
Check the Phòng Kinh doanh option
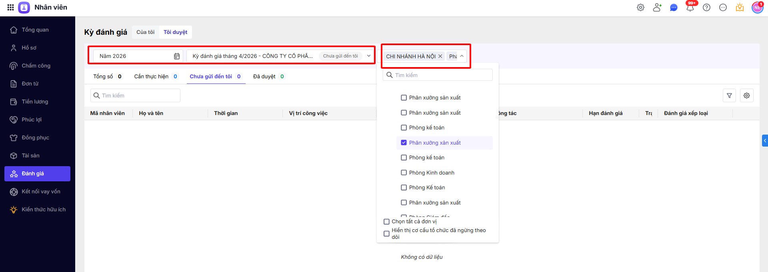point(404,173)
